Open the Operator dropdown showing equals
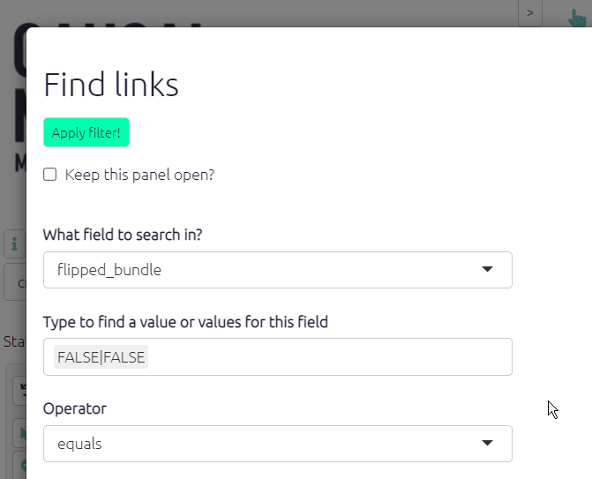 coord(265,444)
